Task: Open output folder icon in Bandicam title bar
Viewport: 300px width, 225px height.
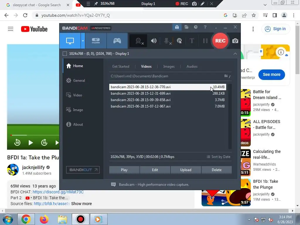Action: [x=186, y=27]
